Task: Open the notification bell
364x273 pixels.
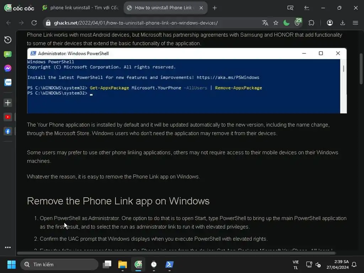Action: pos(354,264)
